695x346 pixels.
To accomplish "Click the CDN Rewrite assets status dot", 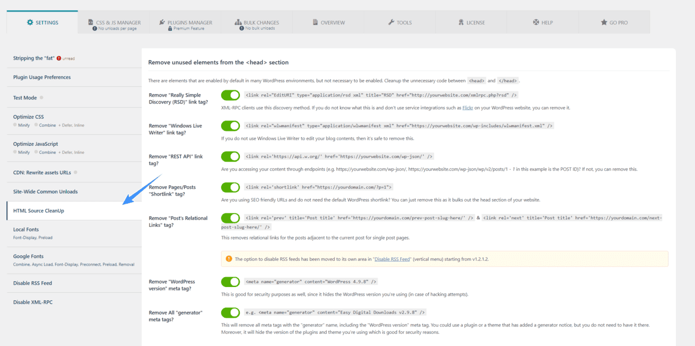I will coord(76,172).
